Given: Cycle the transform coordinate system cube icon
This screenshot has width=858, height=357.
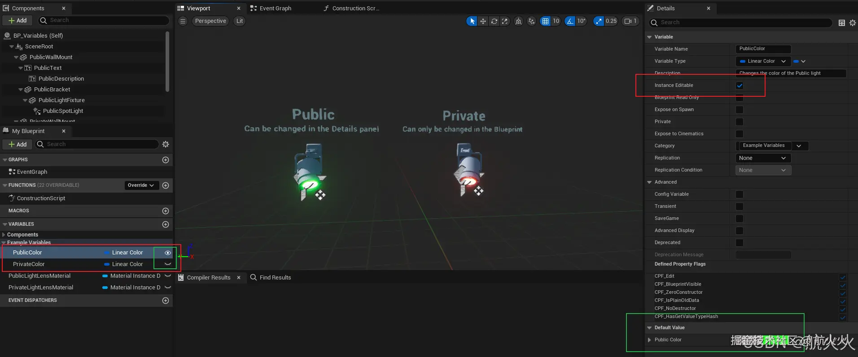Looking at the screenshot, I should pos(518,21).
